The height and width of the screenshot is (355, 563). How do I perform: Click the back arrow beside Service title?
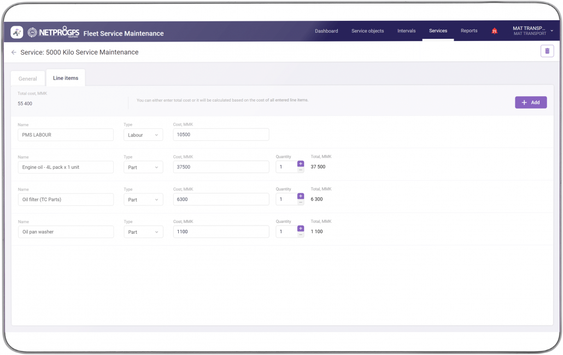click(14, 52)
